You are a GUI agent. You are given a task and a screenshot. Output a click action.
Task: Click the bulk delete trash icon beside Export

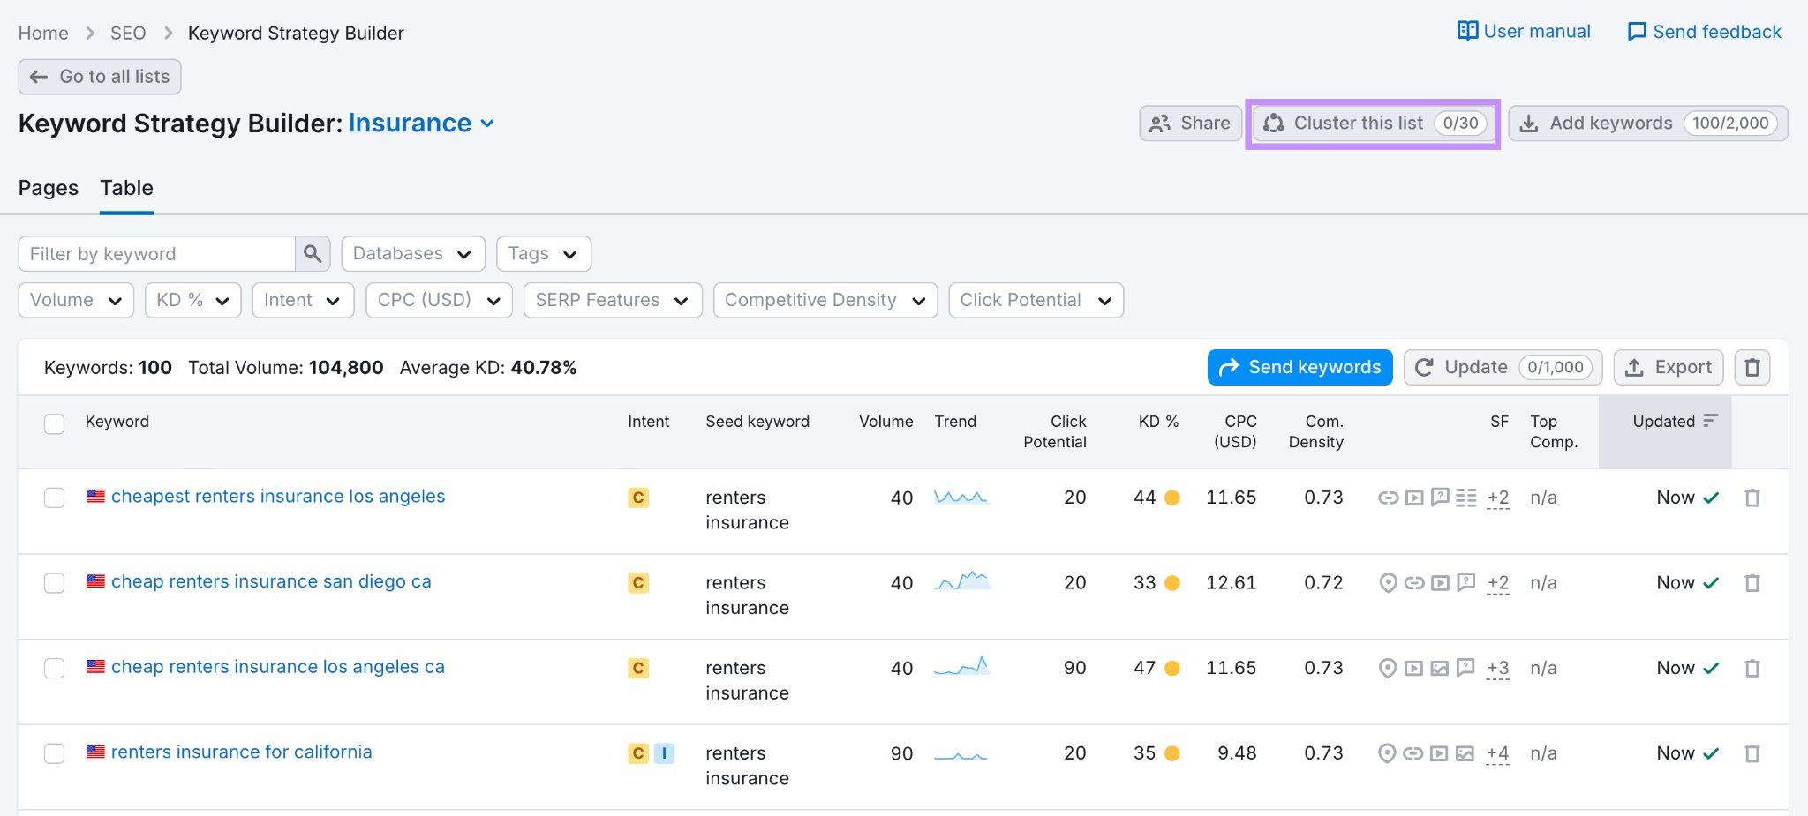tap(1752, 368)
